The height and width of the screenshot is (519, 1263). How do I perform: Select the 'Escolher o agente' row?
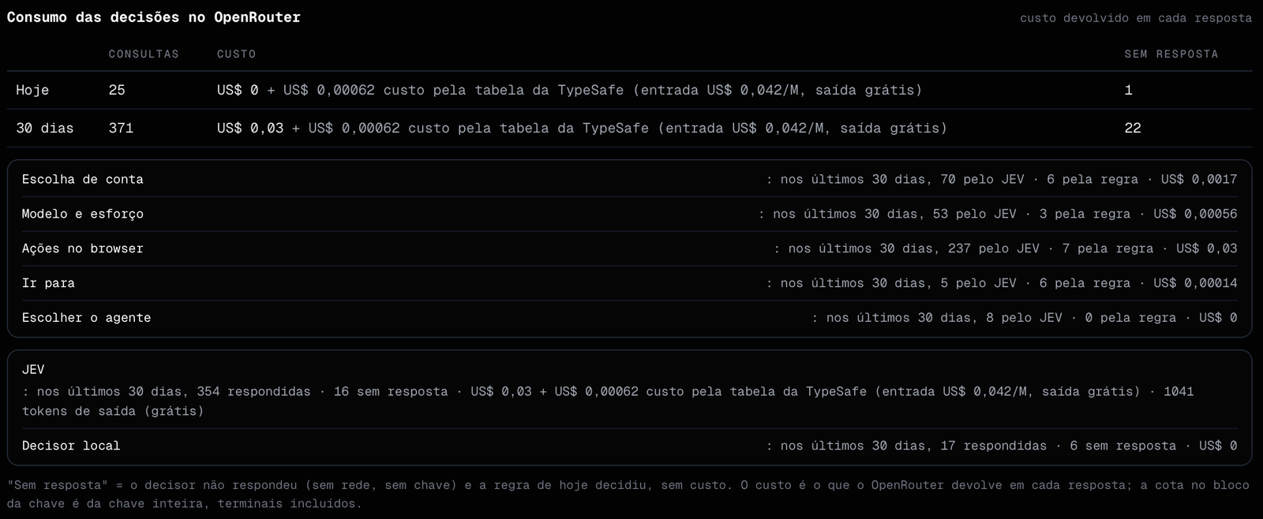[630, 318]
